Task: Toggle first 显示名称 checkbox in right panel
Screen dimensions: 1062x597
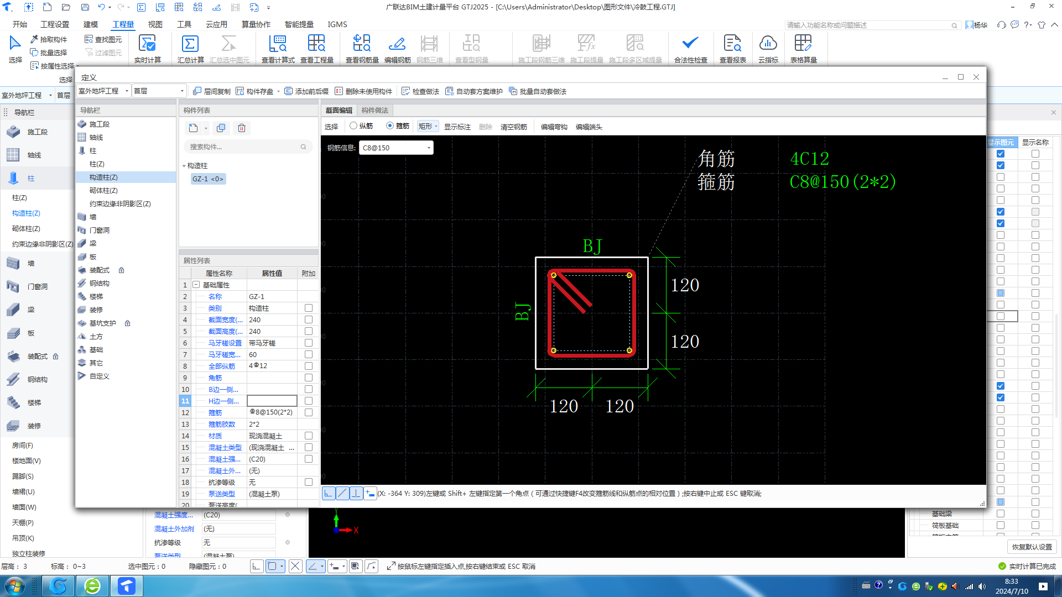Action: click(x=1035, y=154)
